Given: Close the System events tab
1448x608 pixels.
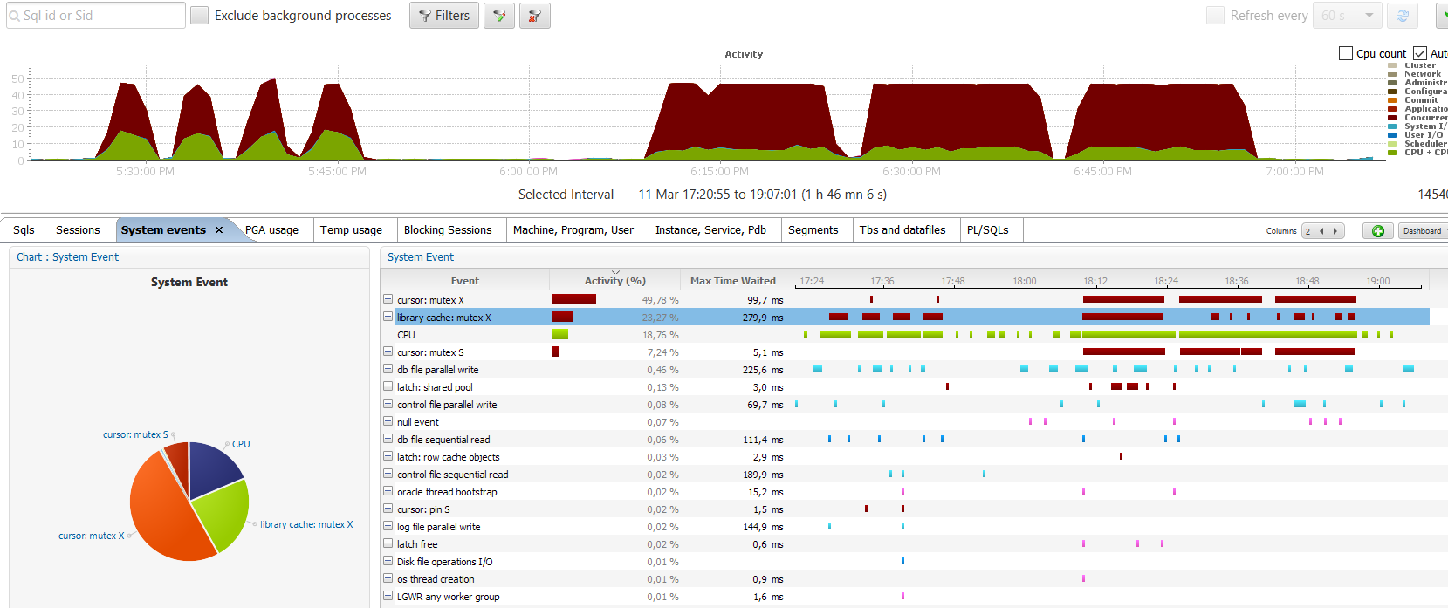Looking at the screenshot, I should click(219, 230).
